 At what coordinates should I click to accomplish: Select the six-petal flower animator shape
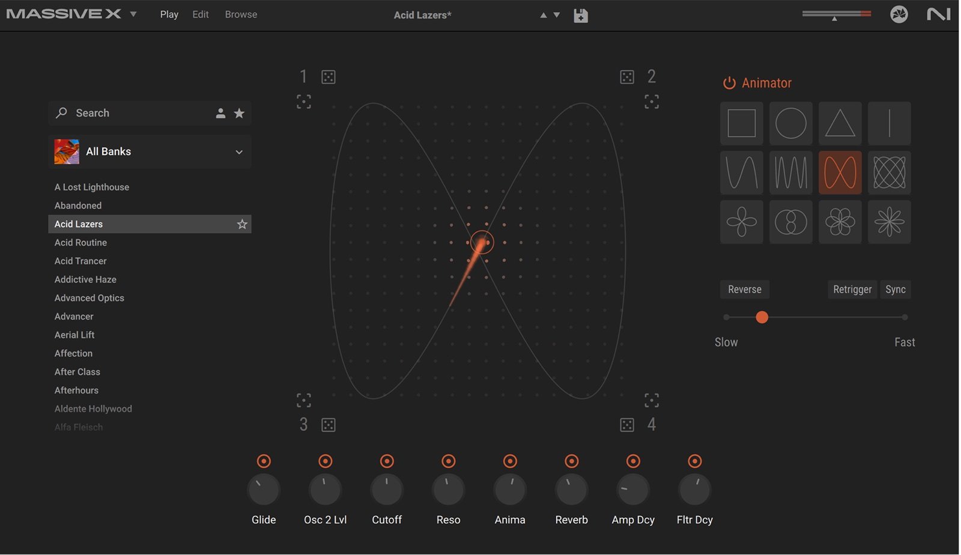tap(840, 222)
